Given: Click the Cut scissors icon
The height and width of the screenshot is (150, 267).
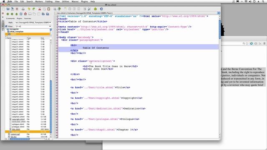Looking at the screenshot, I should click(x=40, y=9).
